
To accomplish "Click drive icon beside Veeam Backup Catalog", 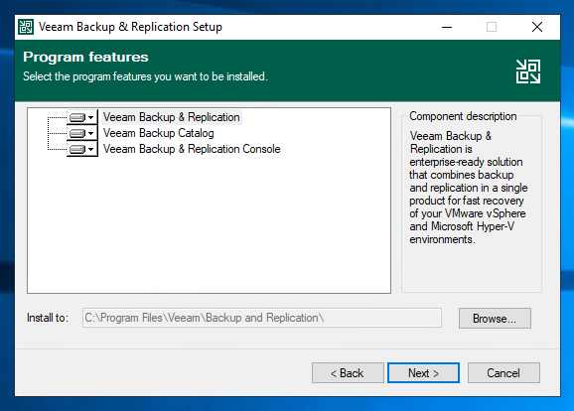I will [77, 133].
